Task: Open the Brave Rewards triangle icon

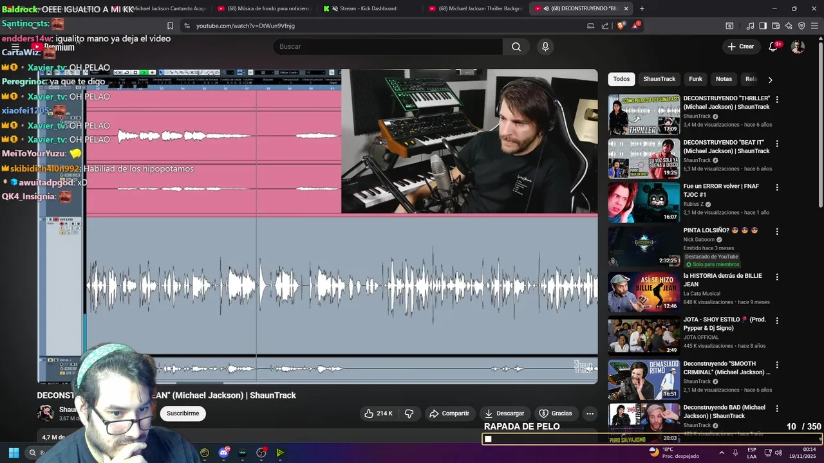Action: [636, 26]
